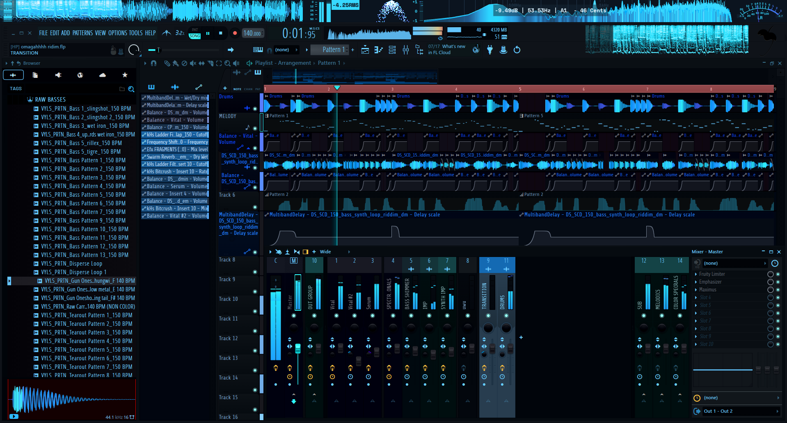Click the typing keyboard to piano icon
The image size is (787, 423).
(258, 50)
